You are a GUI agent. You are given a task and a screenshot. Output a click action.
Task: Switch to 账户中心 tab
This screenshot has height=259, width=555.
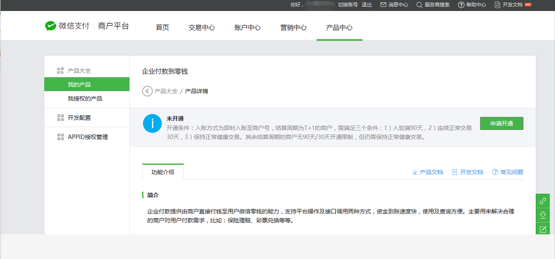247,27
